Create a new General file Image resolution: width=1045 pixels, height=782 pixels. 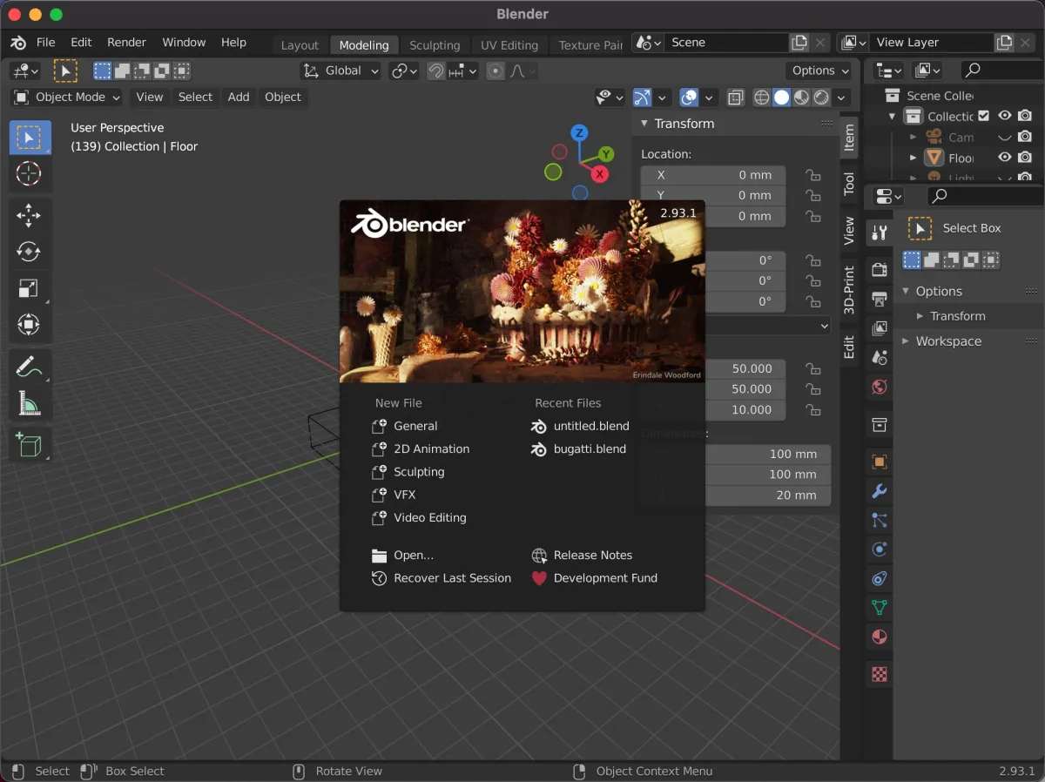(x=404, y=426)
